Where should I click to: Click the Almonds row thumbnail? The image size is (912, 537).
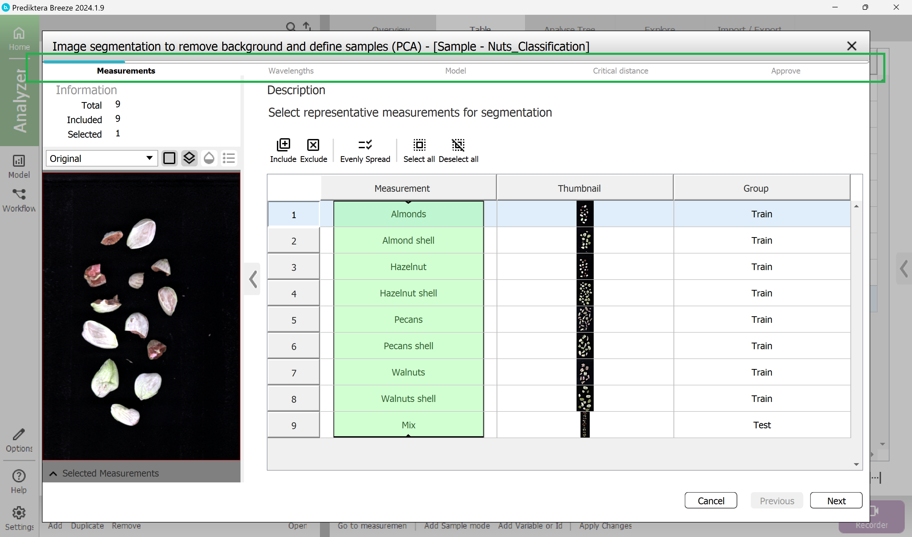(x=585, y=214)
